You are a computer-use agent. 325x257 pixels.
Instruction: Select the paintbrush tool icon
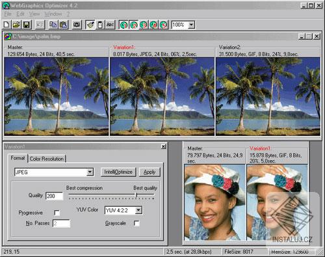tap(90, 25)
